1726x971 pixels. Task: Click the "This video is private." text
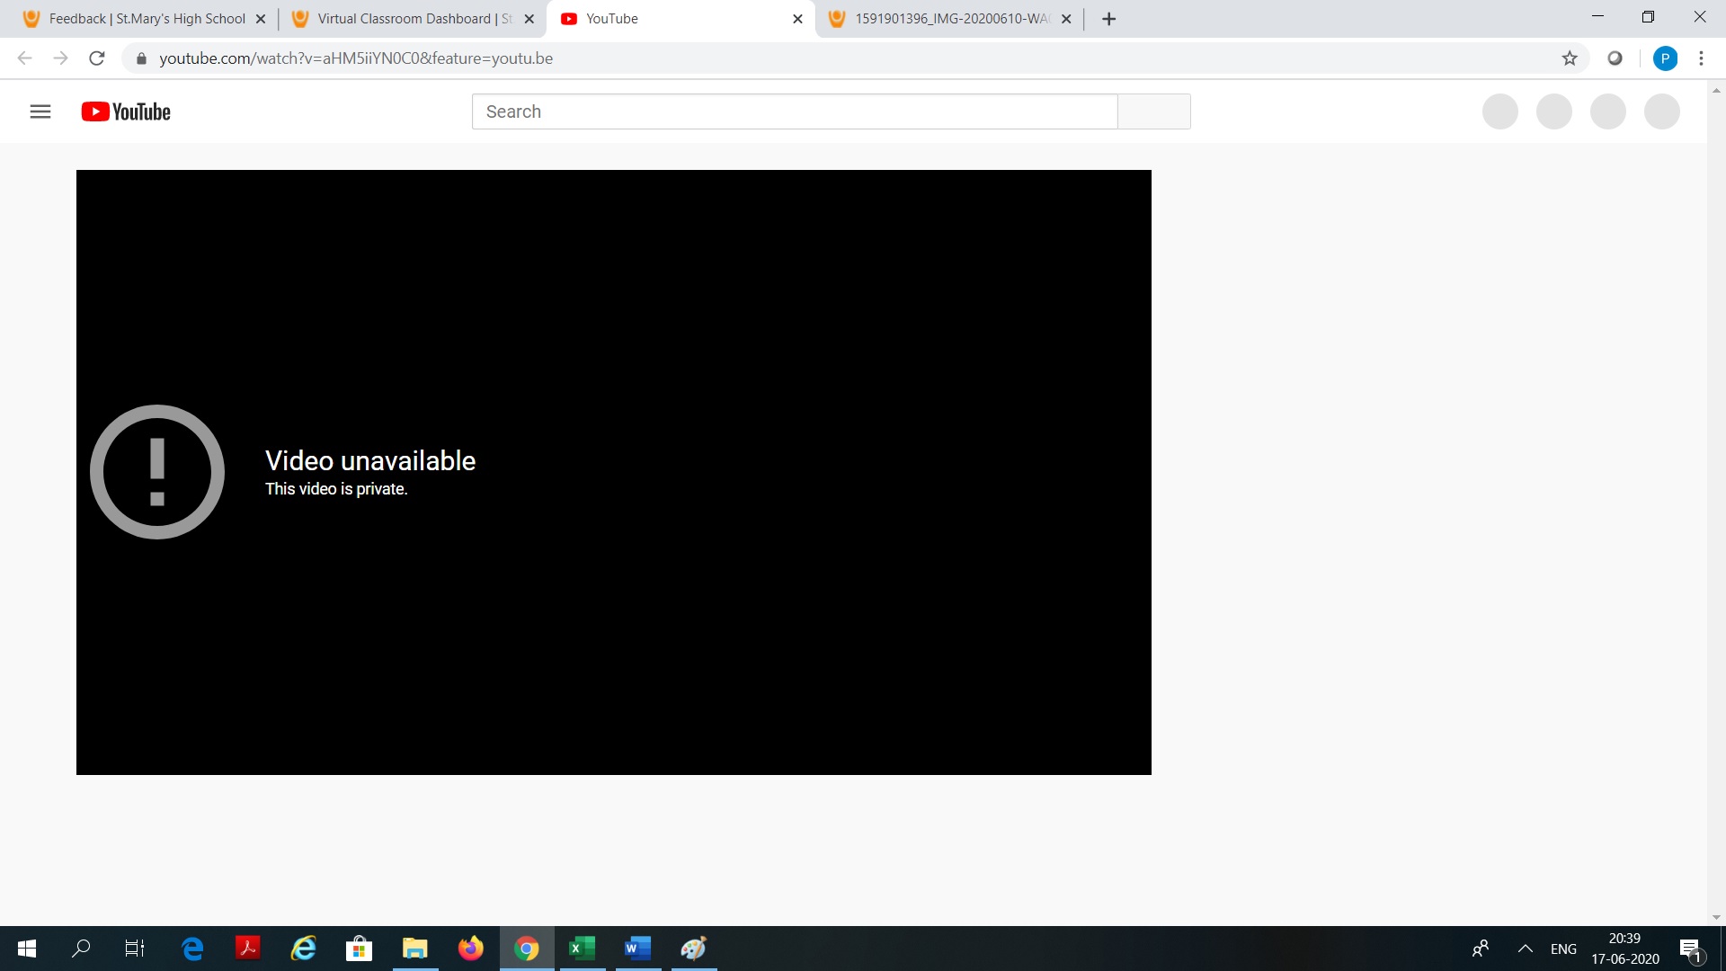[336, 489]
